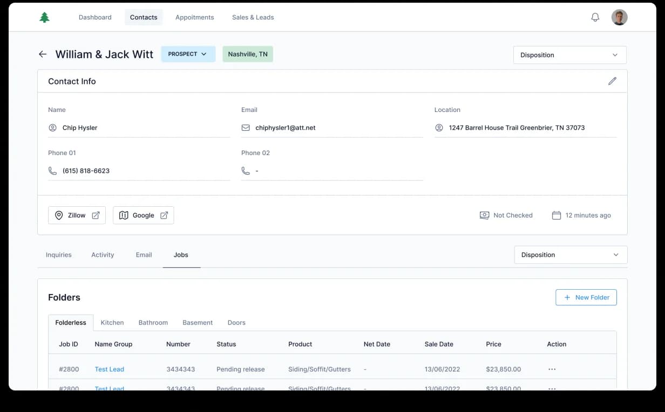
Task: Click the chiphysler1@att.net email field
Action: [332, 128]
